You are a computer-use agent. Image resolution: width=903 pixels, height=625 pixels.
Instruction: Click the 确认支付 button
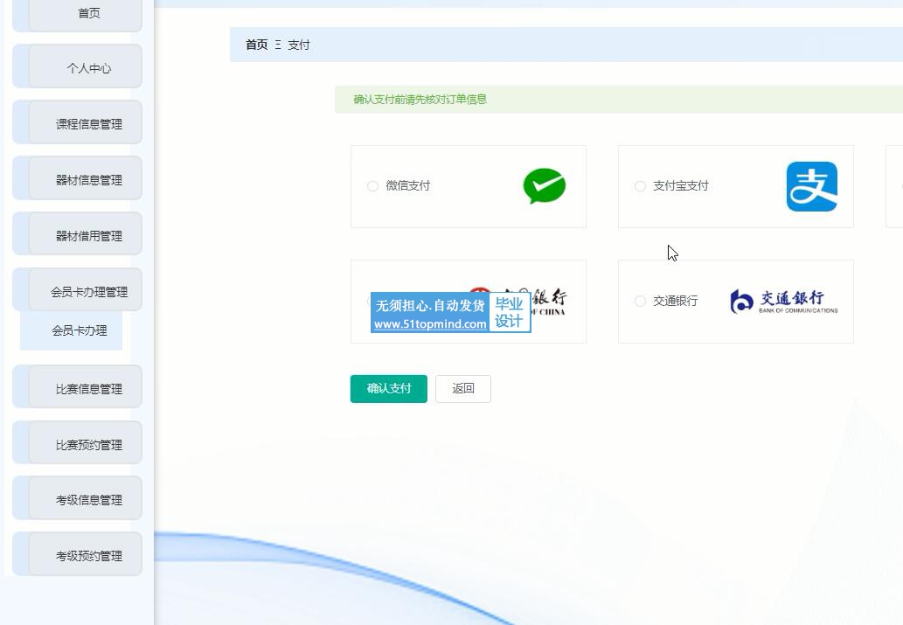[x=389, y=389]
